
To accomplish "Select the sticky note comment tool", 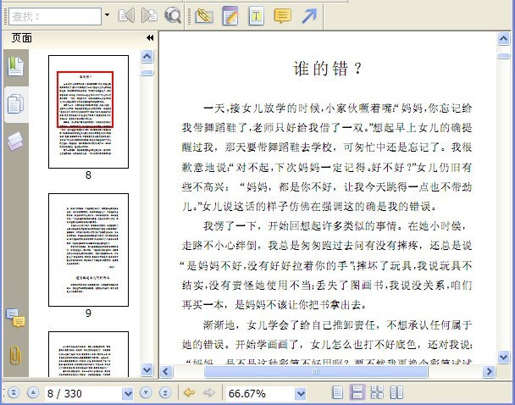I will coord(282,16).
